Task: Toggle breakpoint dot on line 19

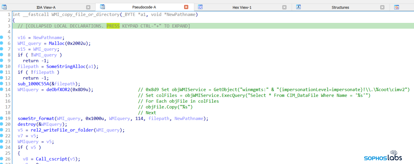Action: 2,118
